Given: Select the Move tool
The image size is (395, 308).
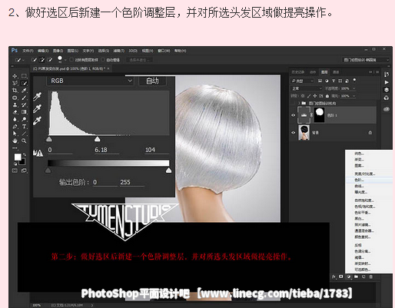Looking at the screenshot, I should 15,76.
